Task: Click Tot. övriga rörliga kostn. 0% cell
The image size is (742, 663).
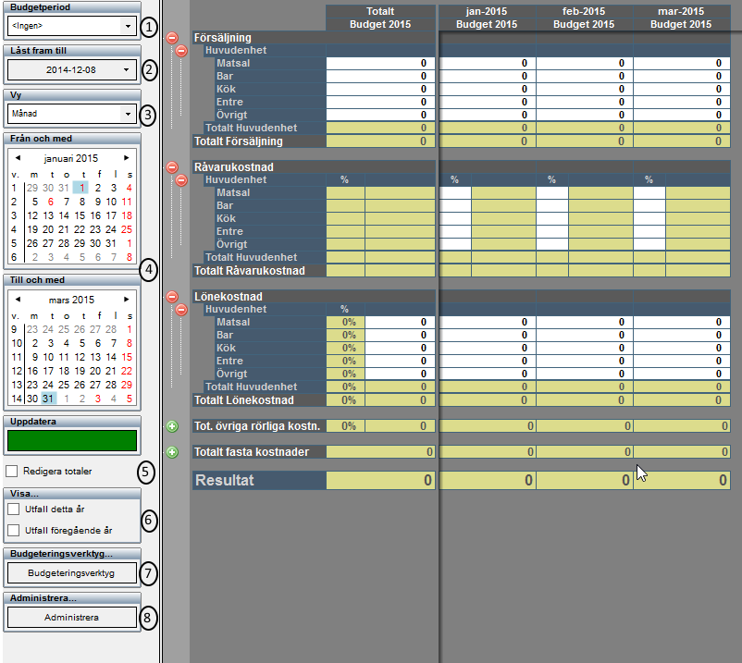Action: (346, 426)
